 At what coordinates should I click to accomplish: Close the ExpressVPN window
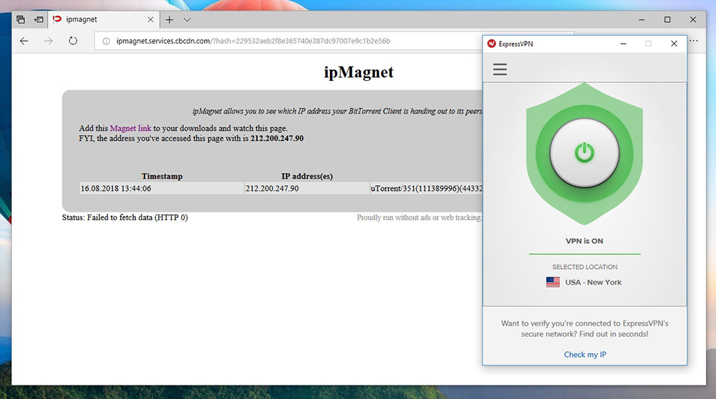tap(674, 44)
